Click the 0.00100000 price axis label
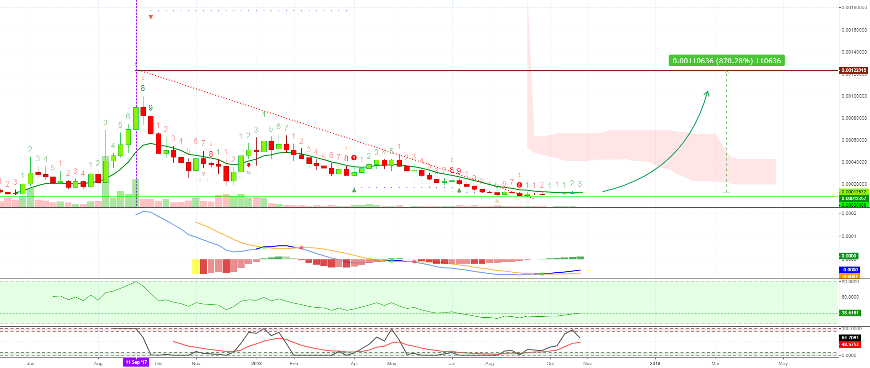870x368 pixels. [854, 96]
